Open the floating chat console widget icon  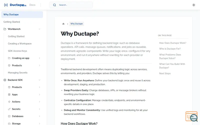pos(191,116)
